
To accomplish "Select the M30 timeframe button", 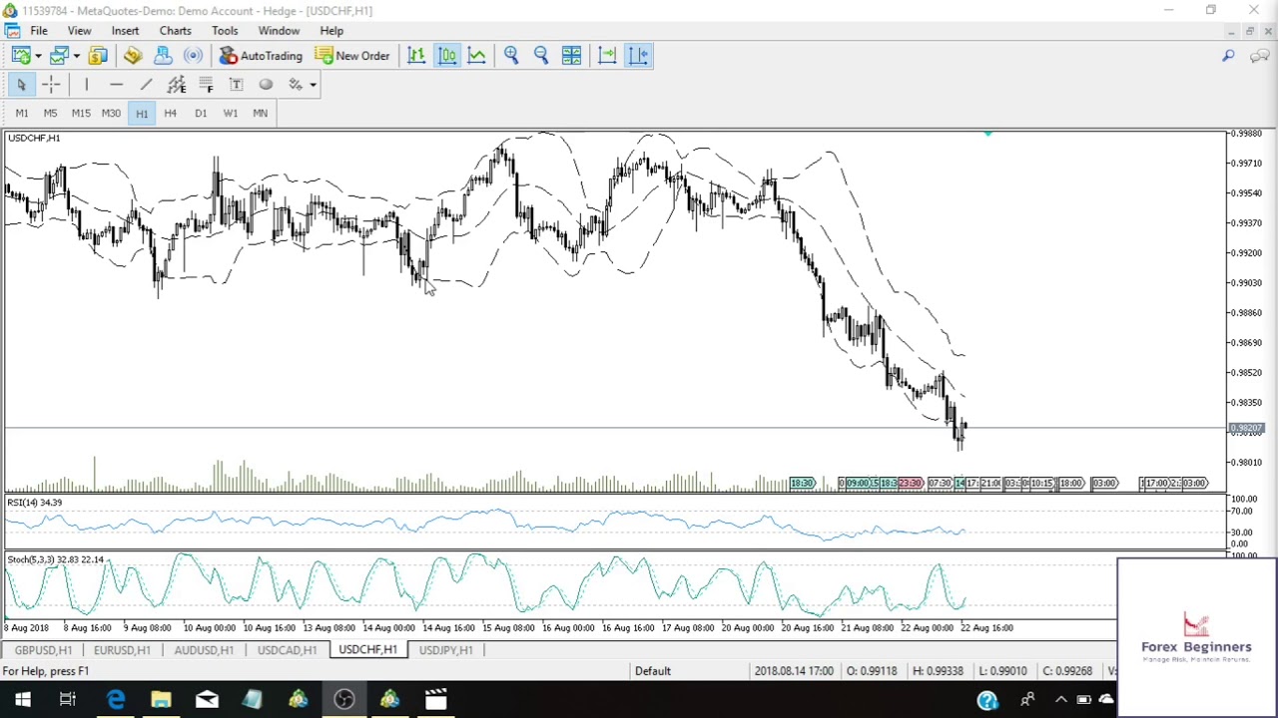I will [x=111, y=114].
